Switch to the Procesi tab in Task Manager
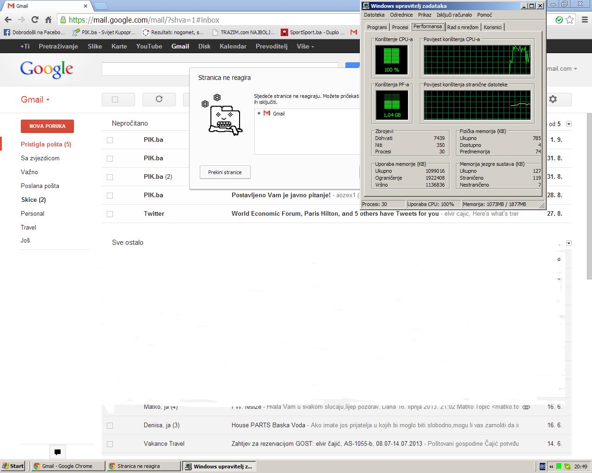This screenshot has height=473, width=592. coord(400,27)
